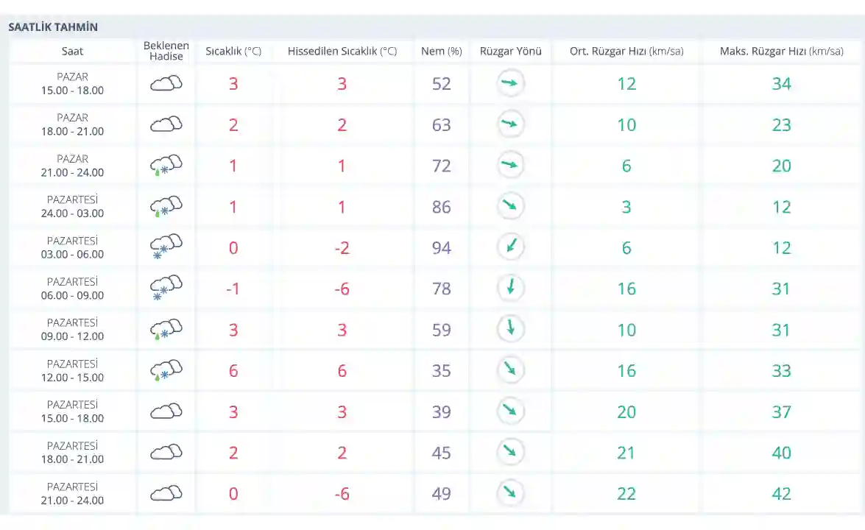
Task: Click the cloudy icon for Pazar 15.00 - 18.00
Action: 166,84
